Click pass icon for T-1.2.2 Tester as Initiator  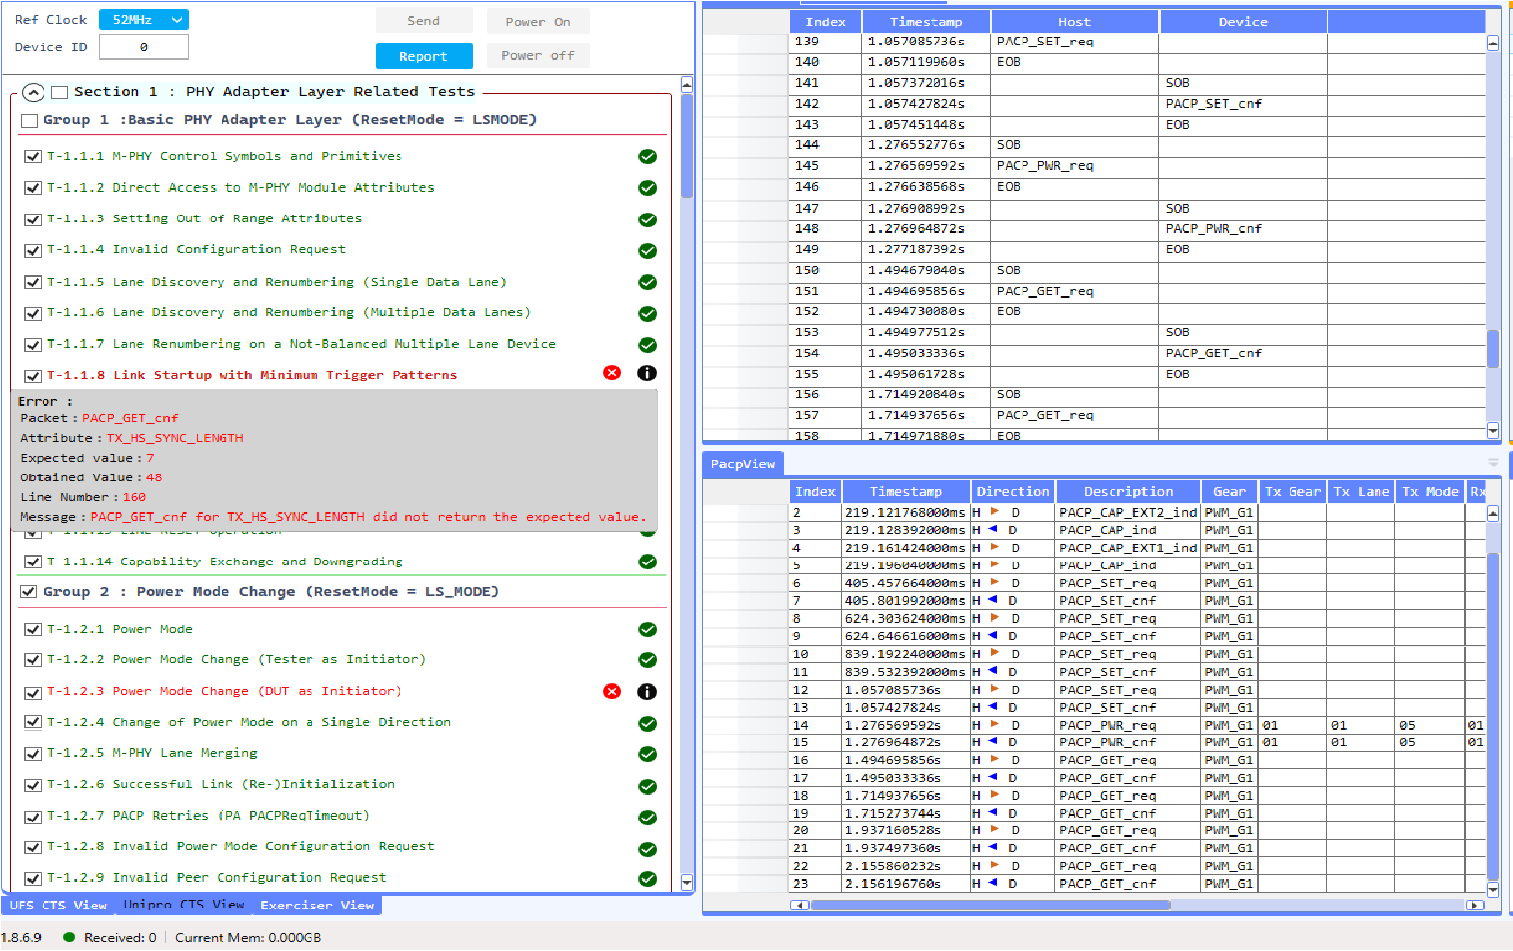(x=648, y=660)
